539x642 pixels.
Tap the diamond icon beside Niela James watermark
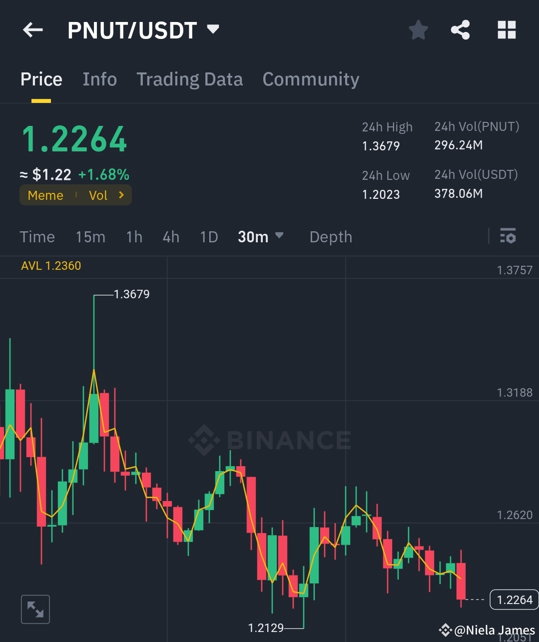[446, 630]
